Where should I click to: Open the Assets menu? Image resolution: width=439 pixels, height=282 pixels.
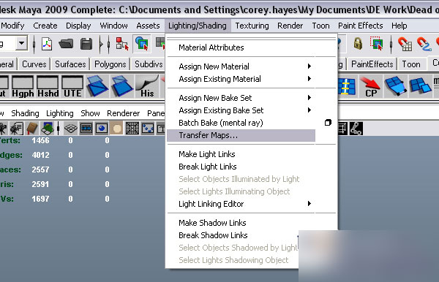[148, 26]
